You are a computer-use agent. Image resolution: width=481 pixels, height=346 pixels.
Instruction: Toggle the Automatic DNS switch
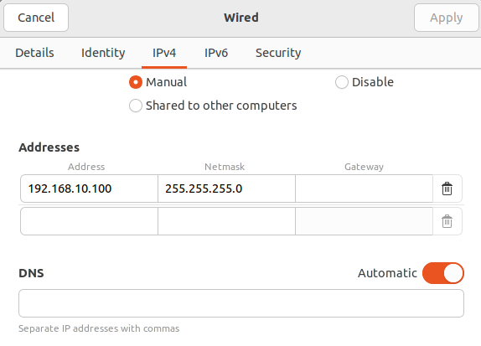click(x=443, y=273)
